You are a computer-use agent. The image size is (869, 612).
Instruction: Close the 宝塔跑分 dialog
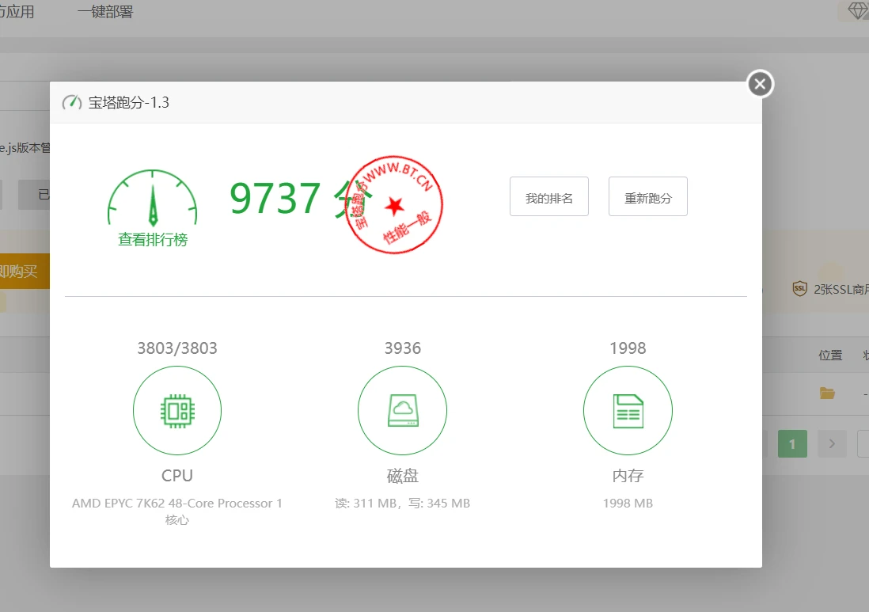760,84
